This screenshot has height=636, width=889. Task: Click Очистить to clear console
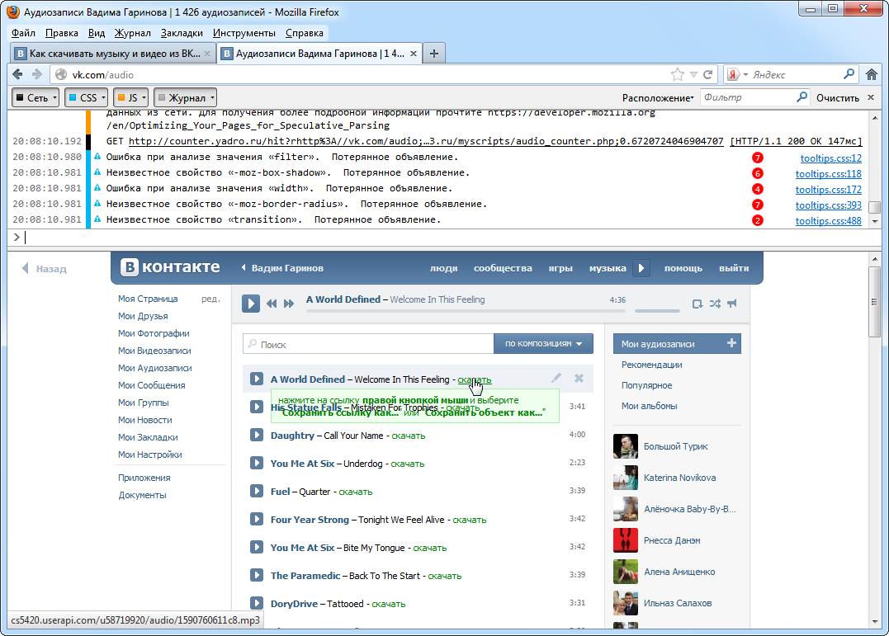(837, 97)
